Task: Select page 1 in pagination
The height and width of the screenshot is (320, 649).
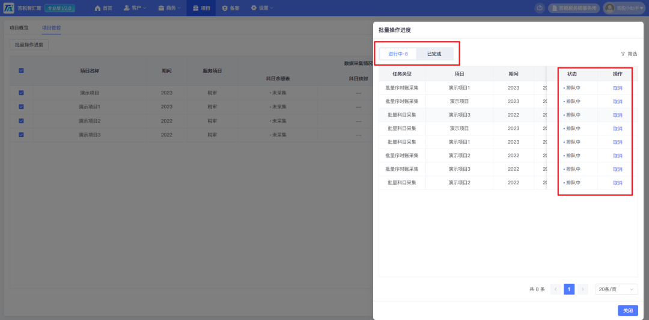Action: pos(569,289)
